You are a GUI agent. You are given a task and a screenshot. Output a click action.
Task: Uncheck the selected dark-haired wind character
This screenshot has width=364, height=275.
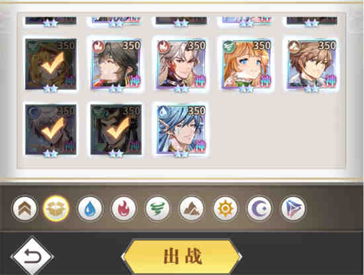[x=116, y=129]
